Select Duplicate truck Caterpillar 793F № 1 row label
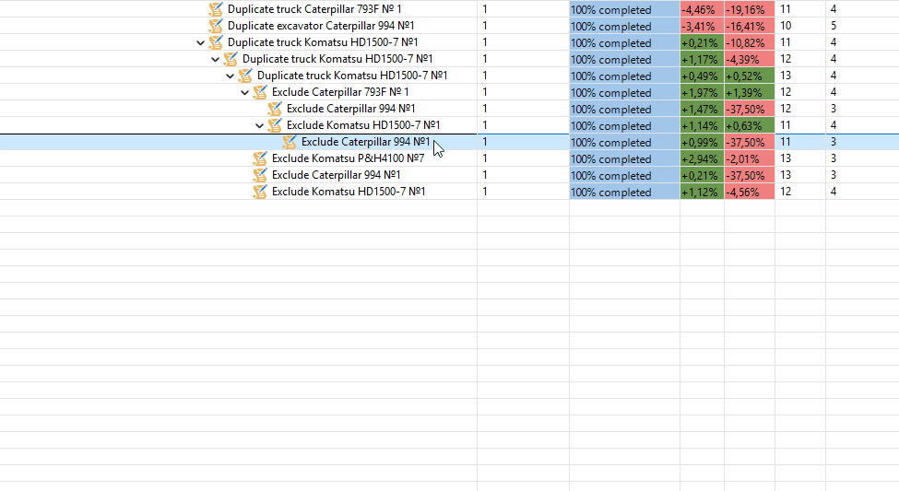The height and width of the screenshot is (491, 899). 314,9
